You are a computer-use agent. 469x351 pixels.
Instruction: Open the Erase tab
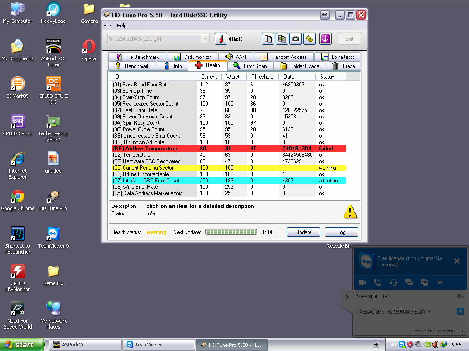343,66
